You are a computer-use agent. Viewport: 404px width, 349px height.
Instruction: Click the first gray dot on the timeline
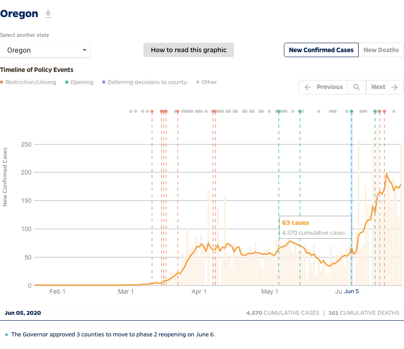tap(130, 111)
